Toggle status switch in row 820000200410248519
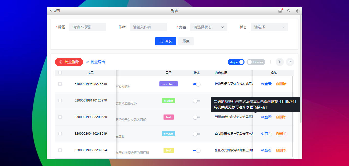The width and height of the screenshot is (349, 166). click(197, 134)
